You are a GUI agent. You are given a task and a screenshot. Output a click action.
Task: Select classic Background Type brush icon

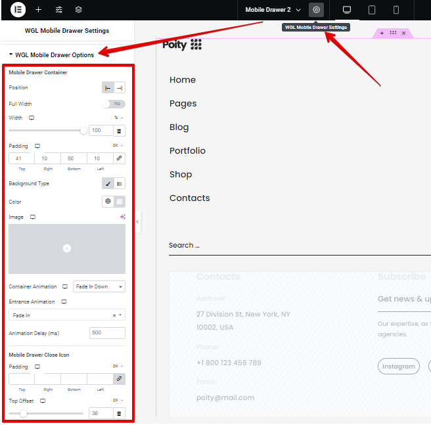(x=108, y=183)
